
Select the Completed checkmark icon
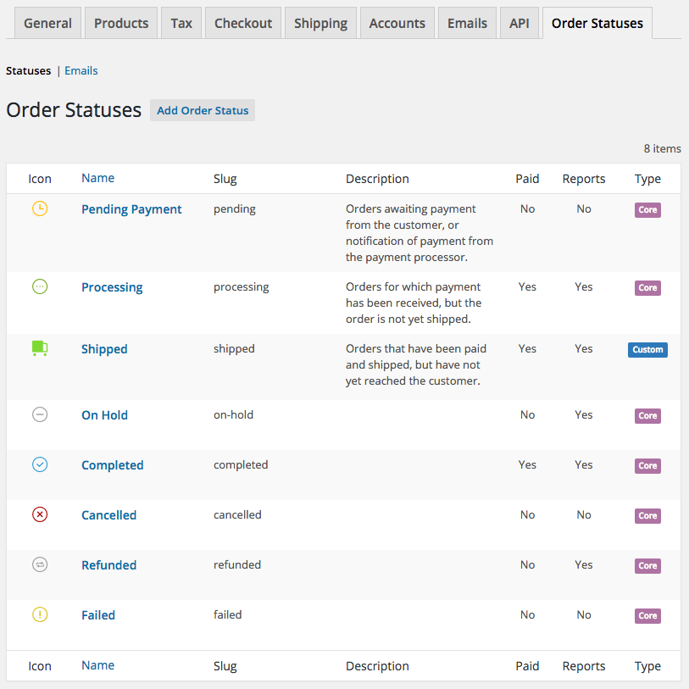coord(39,464)
